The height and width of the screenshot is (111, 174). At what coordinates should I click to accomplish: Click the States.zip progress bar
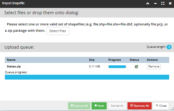[117, 67]
